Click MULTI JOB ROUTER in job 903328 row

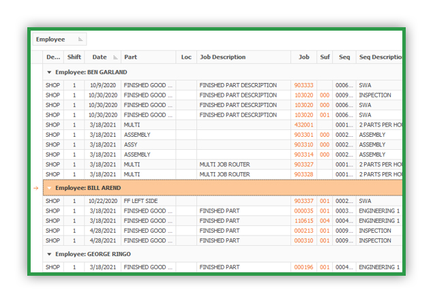tap(224, 174)
